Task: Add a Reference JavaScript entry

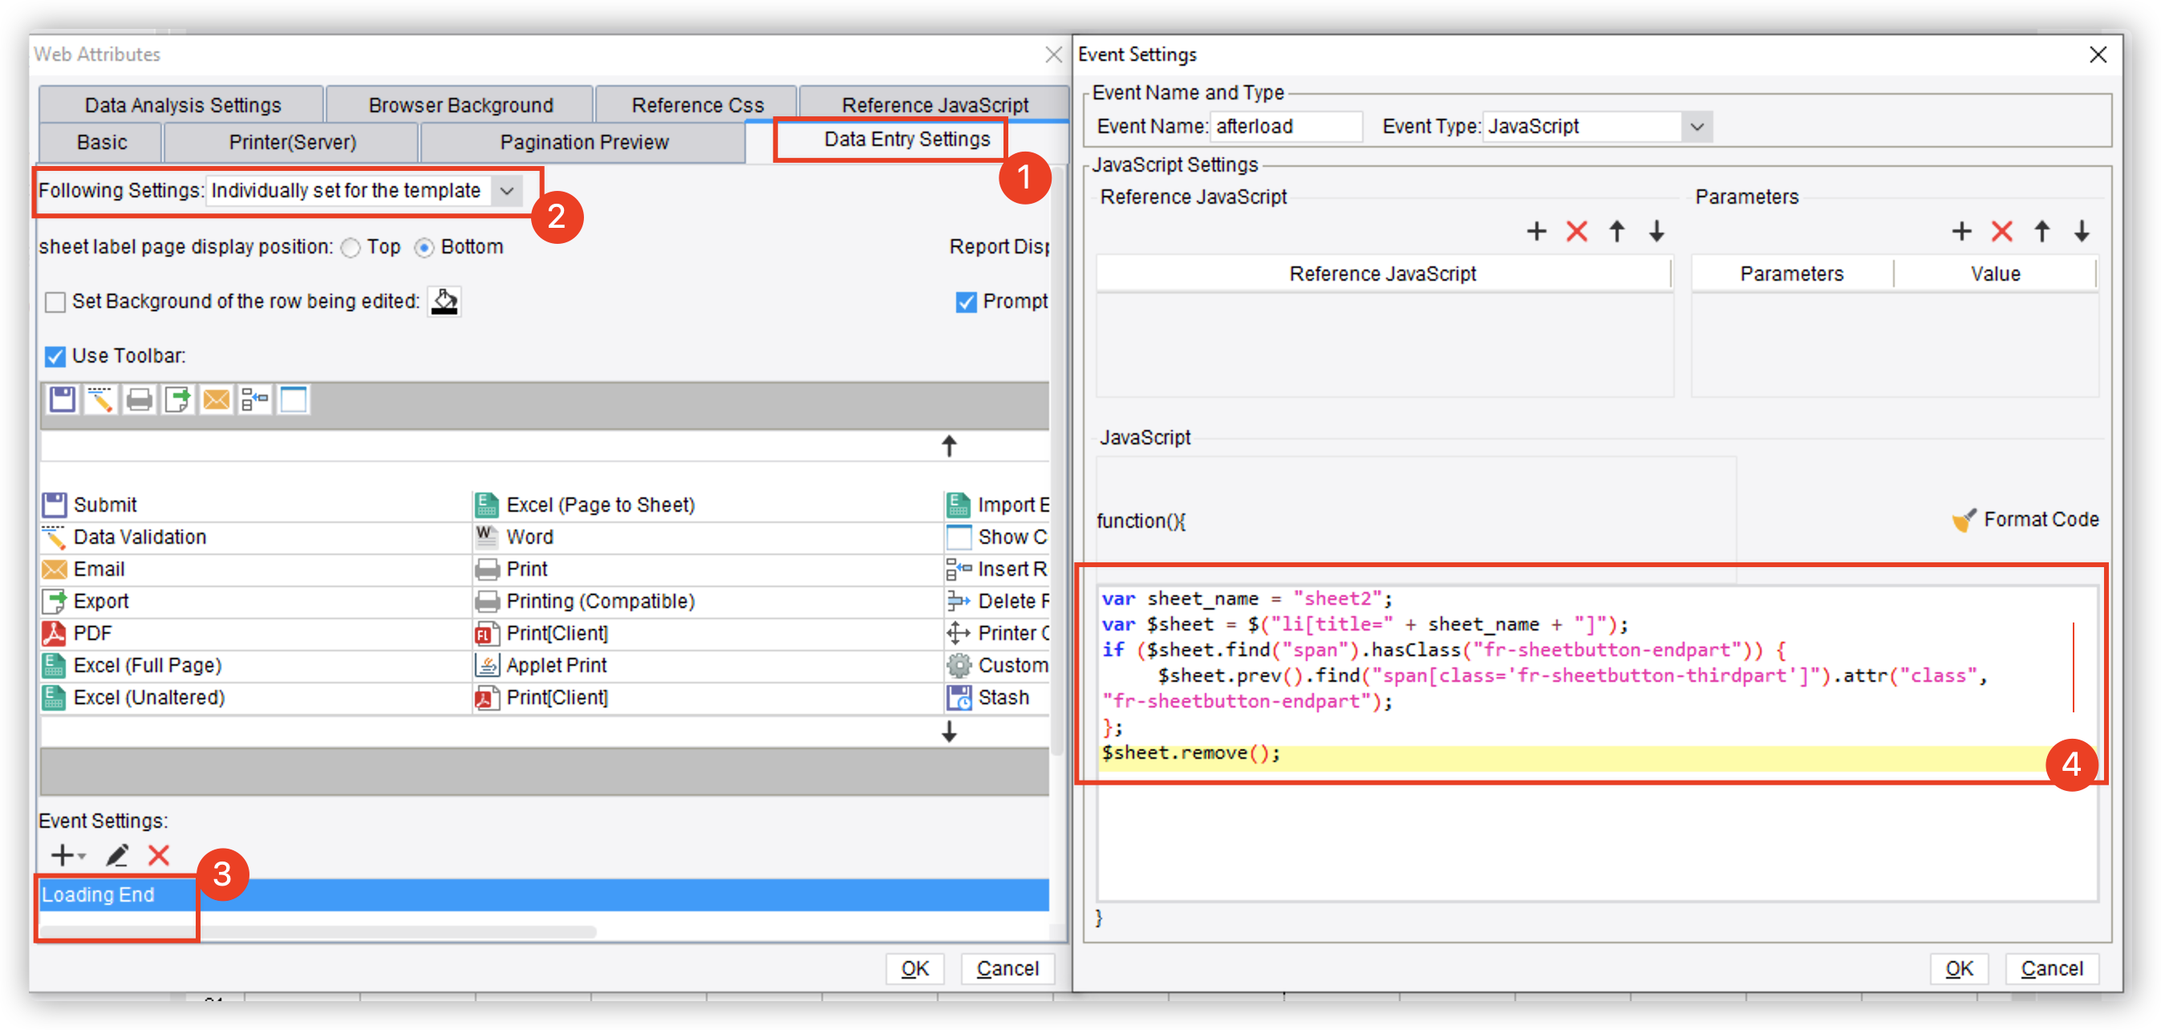Action: coord(1536,232)
